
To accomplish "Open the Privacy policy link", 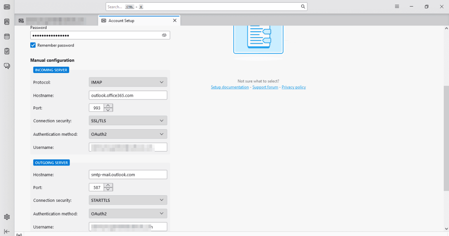I will 293,87.
